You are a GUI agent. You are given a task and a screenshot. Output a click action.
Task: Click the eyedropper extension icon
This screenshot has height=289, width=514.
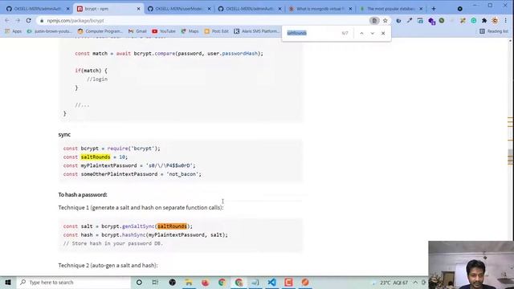(x=410, y=21)
